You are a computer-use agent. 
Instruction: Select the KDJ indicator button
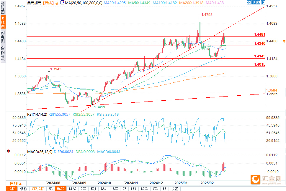tap(93, 189)
